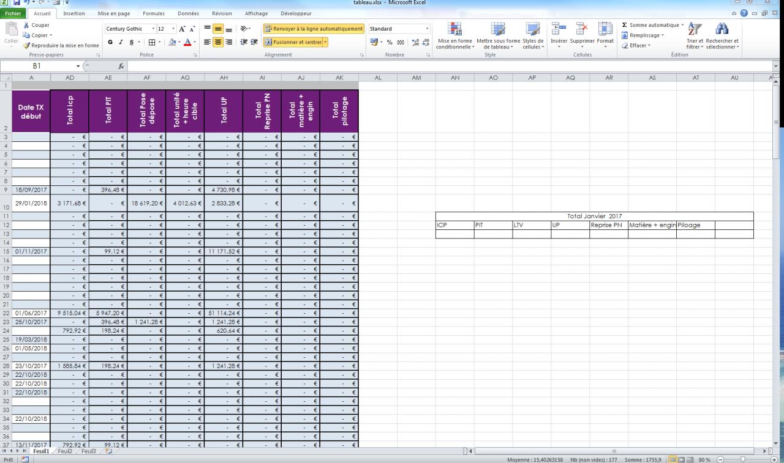Viewport: 784px width, 463px height.
Task: Increase font size with the large A
Action: [x=183, y=29]
